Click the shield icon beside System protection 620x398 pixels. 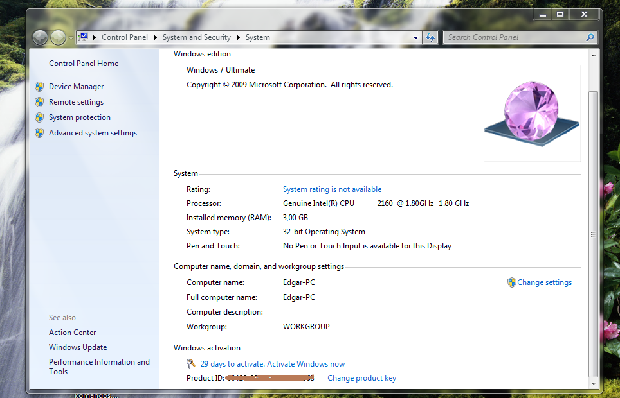click(39, 117)
